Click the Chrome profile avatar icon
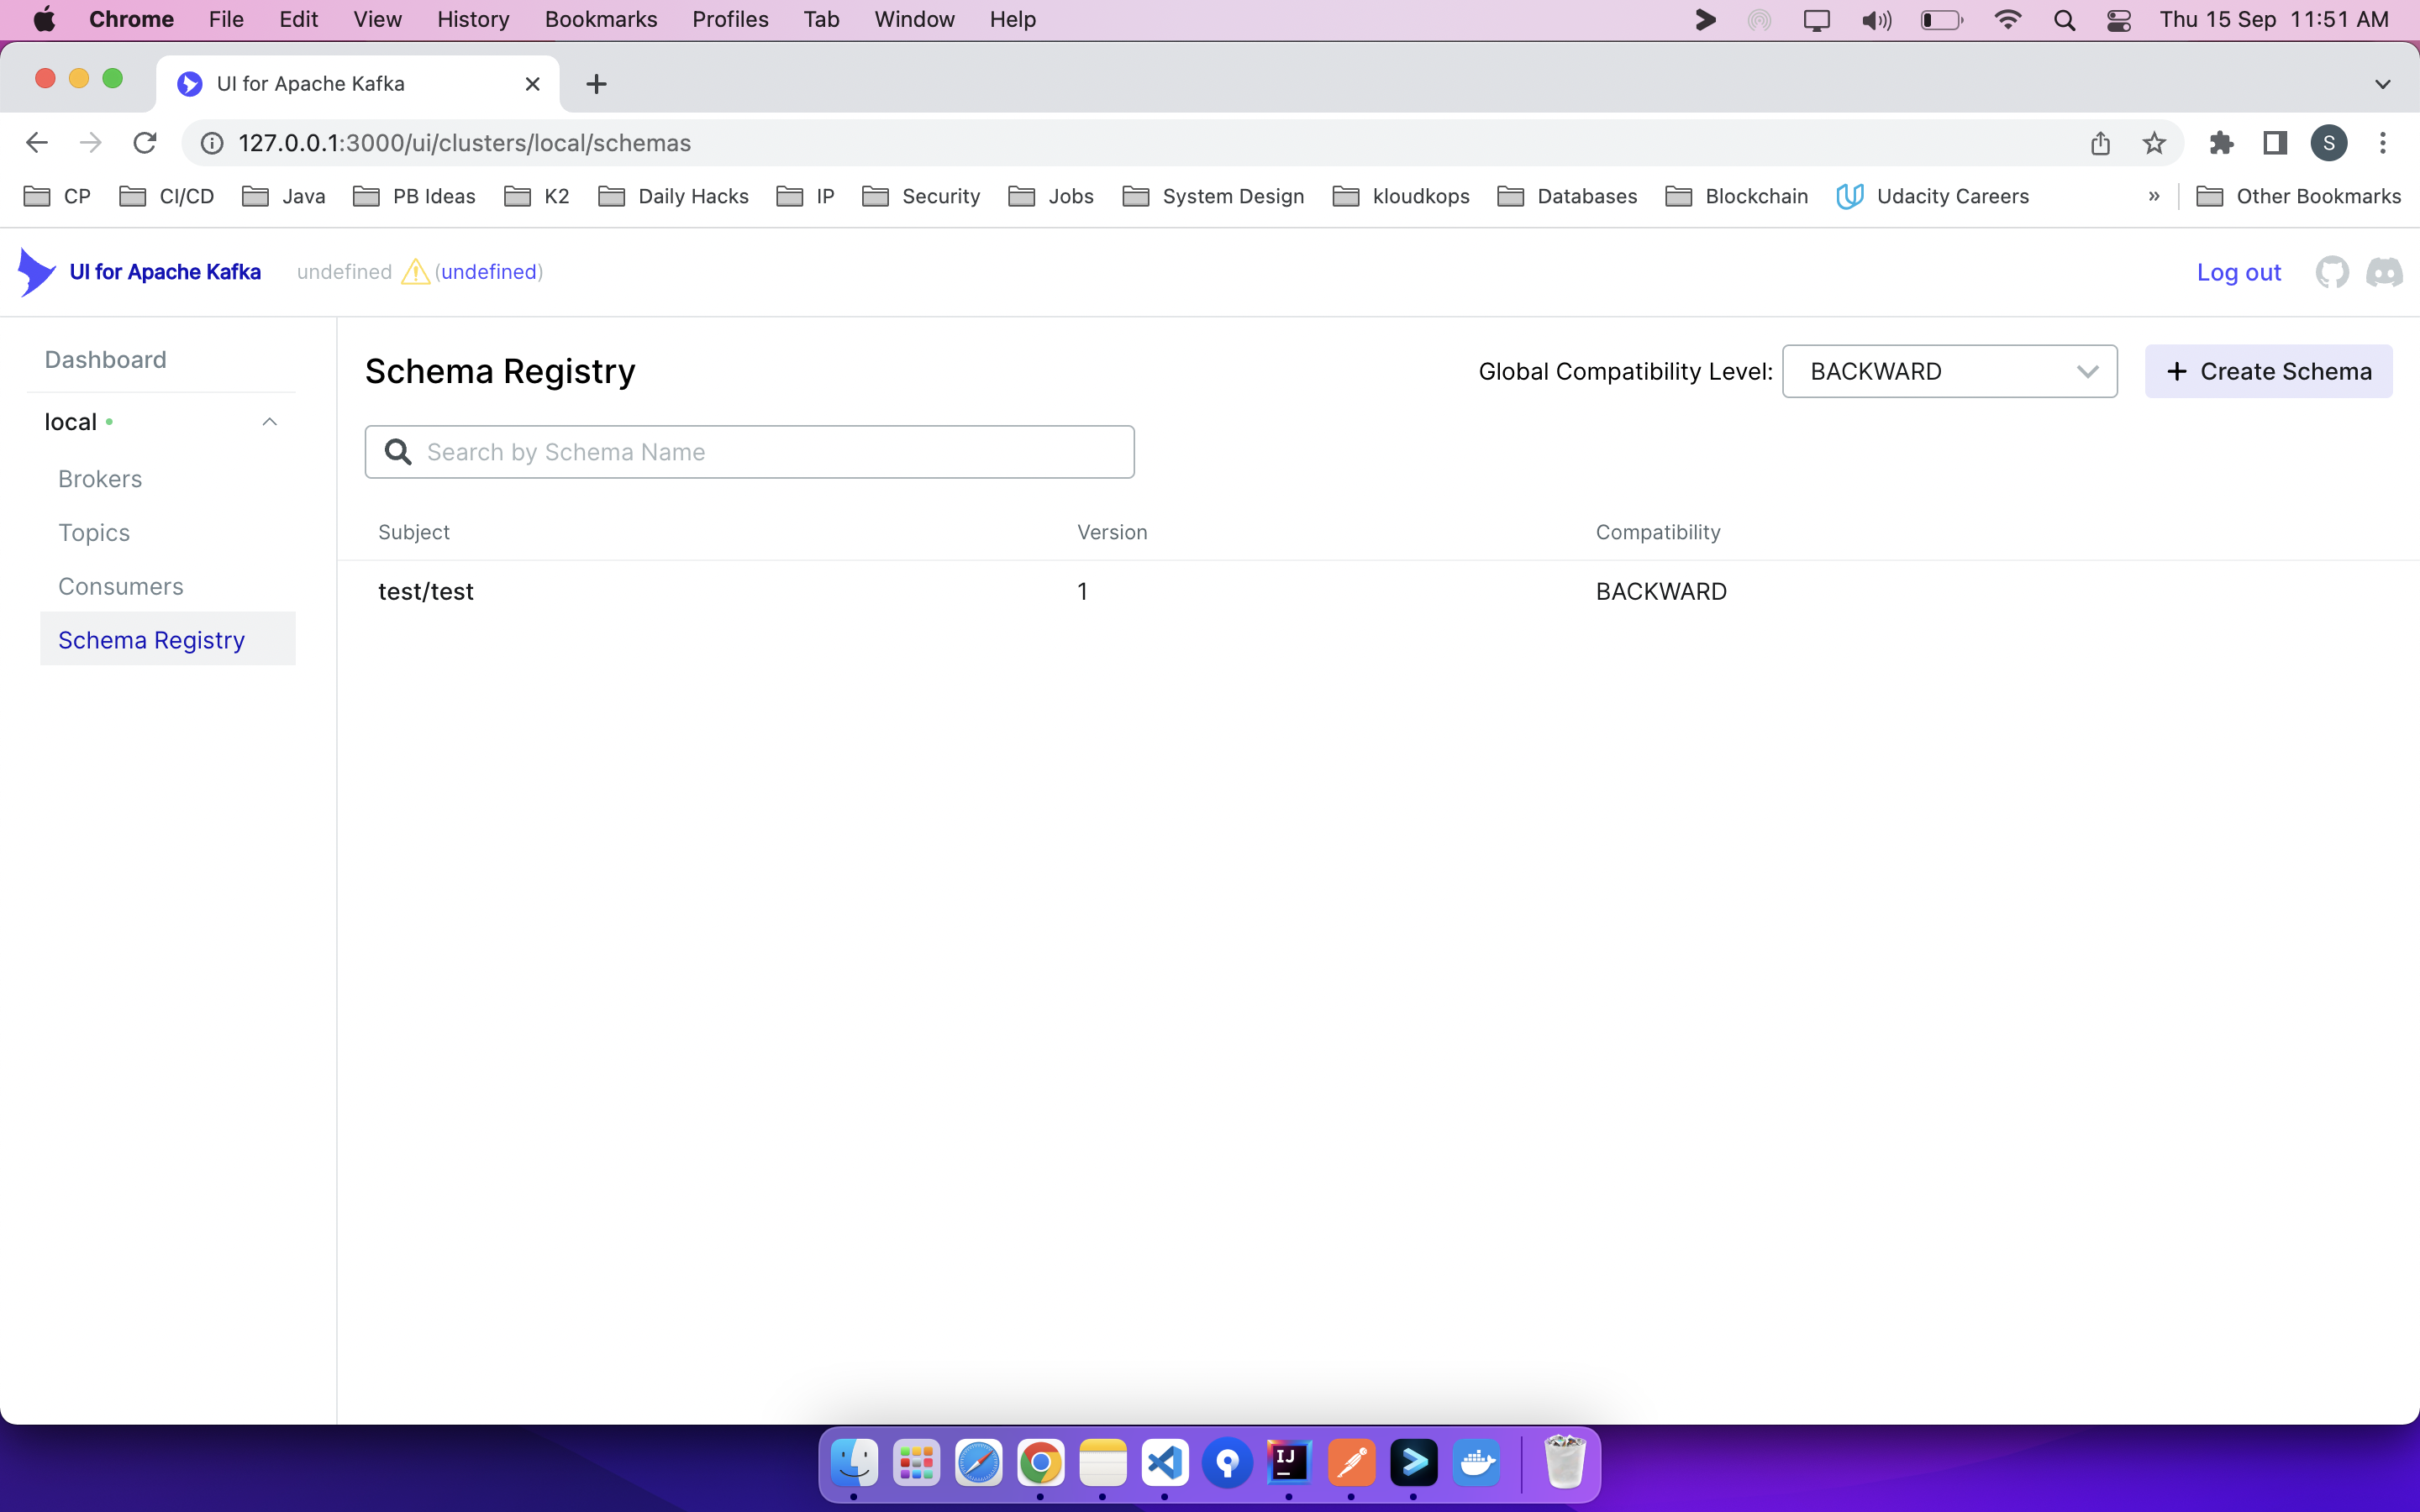The height and width of the screenshot is (1512, 2420). [x=2329, y=143]
